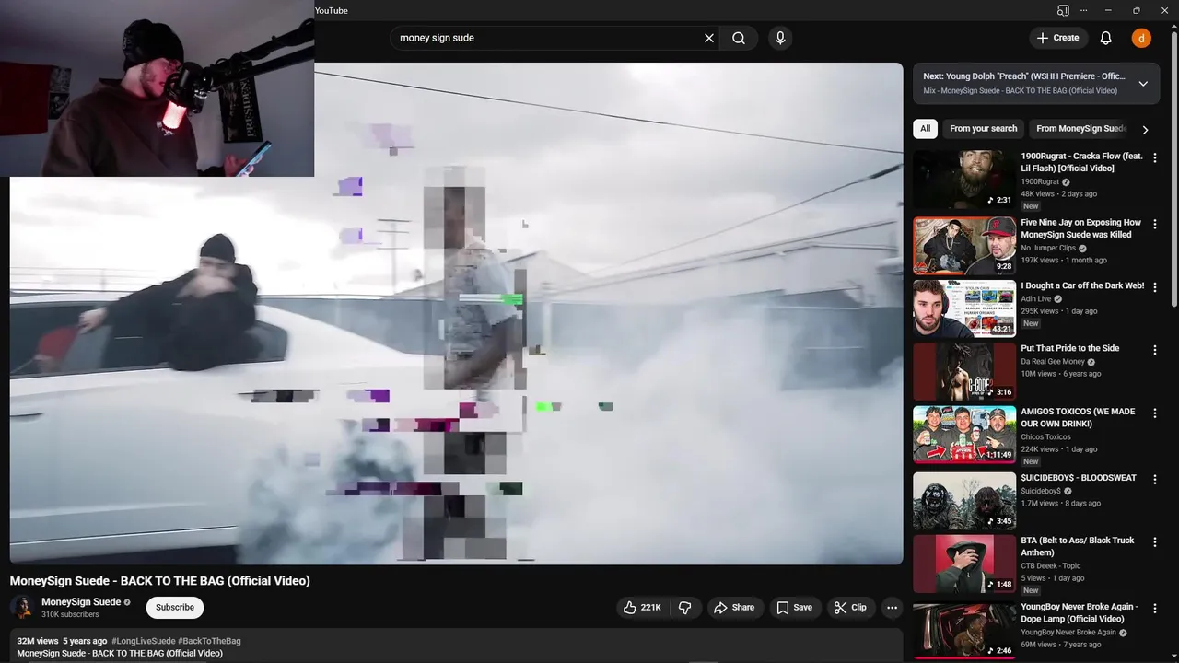Open options for Put That Pride video
The image size is (1179, 663).
click(x=1155, y=351)
